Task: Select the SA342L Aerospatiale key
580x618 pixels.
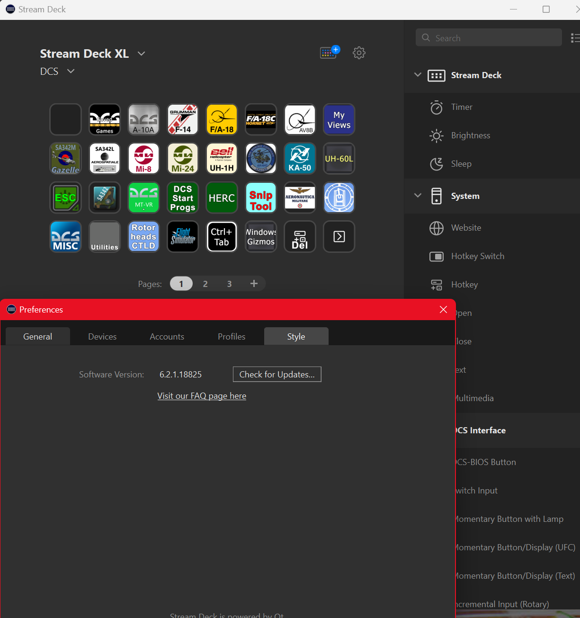Action: 105,159
